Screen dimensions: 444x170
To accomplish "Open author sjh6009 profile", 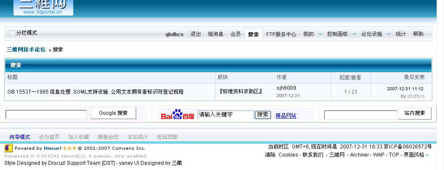I will (286, 88).
